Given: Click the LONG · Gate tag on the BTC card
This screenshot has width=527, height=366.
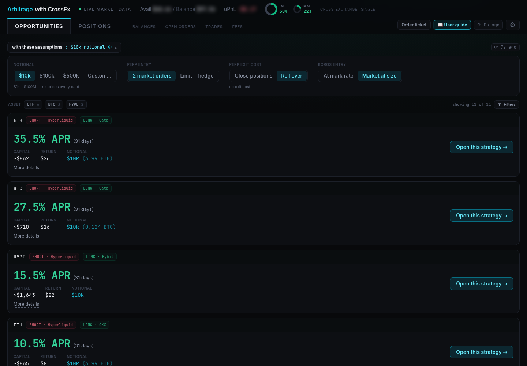Looking at the screenshot, I should (x=96, y=188).
